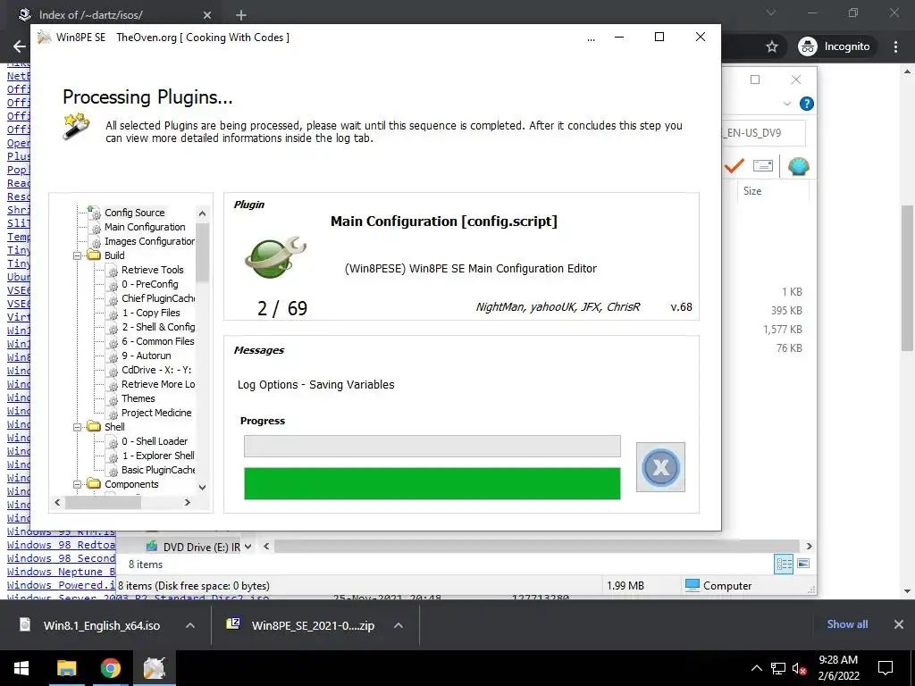Click the blue help question mark icon
This screenshot has height=686, width=915.
click(x=807, y=104)
